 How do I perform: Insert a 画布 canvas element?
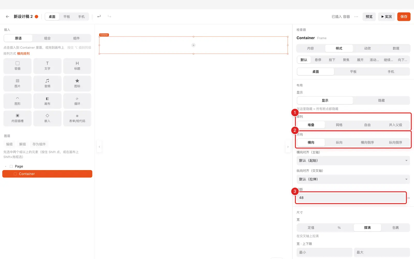click(x=47, y=101)
